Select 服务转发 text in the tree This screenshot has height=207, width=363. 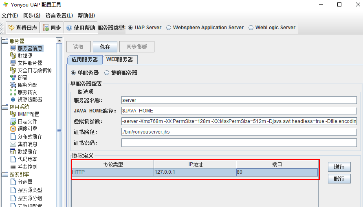pyautogui.click(x=28, y=92)
